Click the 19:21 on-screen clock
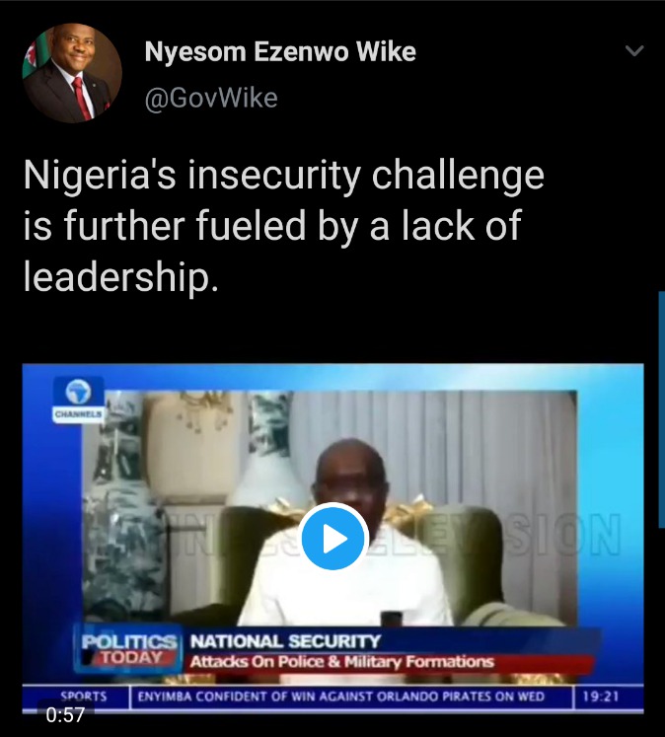 tap(601, 697)
